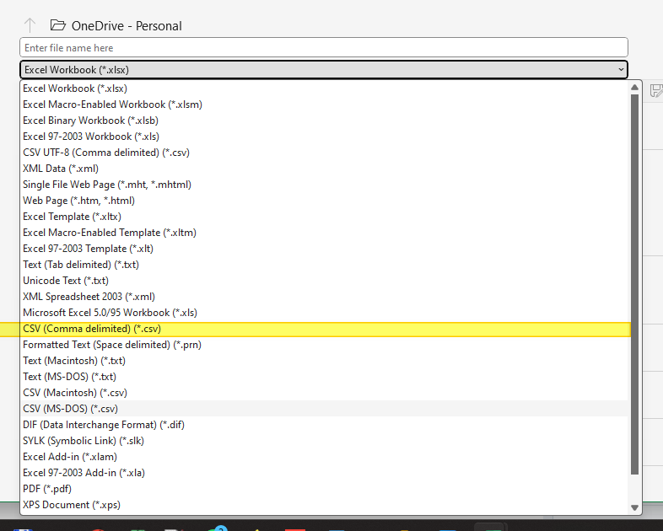Choose Text (MS-DOS) (*.txt)
Viewport: 663px width, 531px height.
tap(325, 378)
